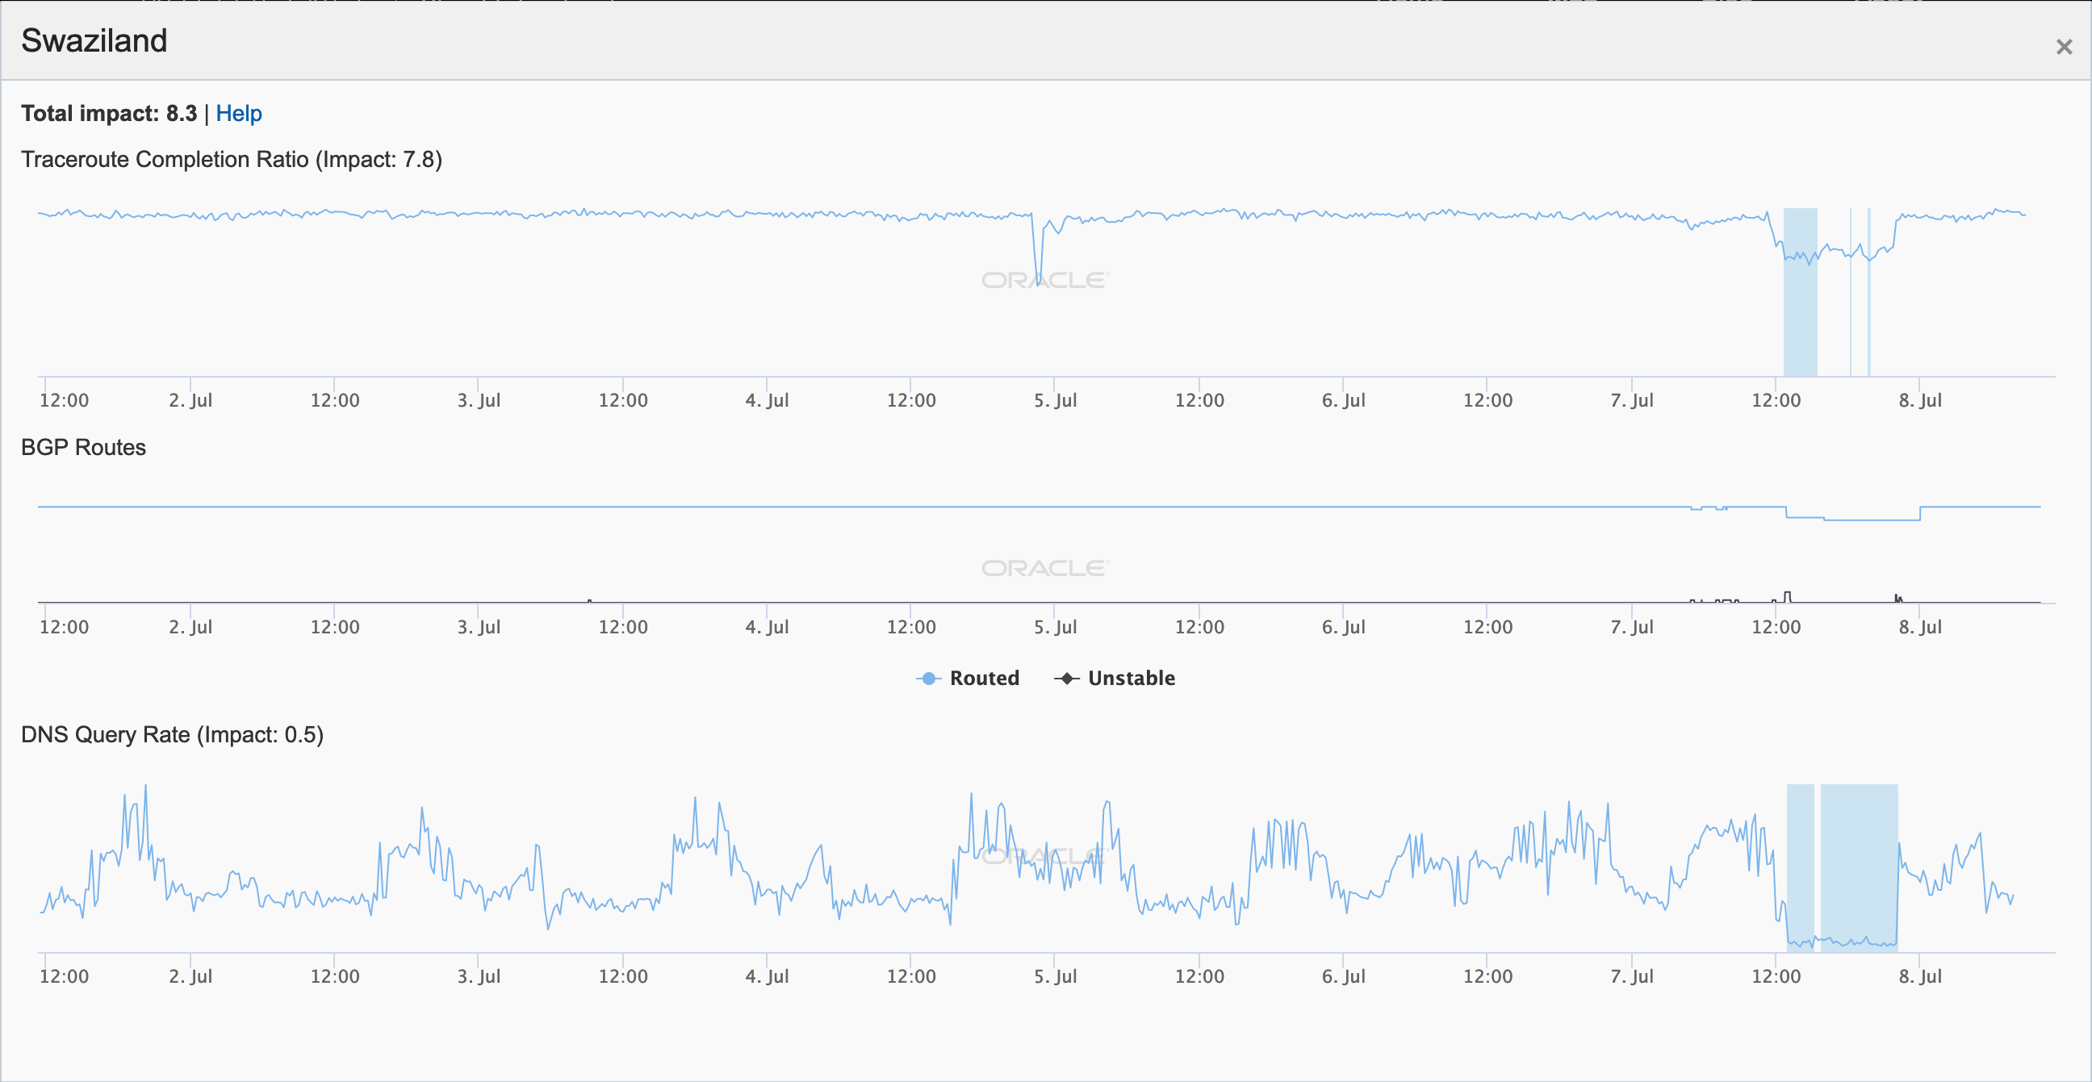This screenshot has width=2092, height=1082.
Task: Click the Unstable legend diamond marker
Action: pos(1066,679)
